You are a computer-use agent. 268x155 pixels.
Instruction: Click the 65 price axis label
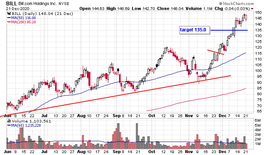coord(259,111)
